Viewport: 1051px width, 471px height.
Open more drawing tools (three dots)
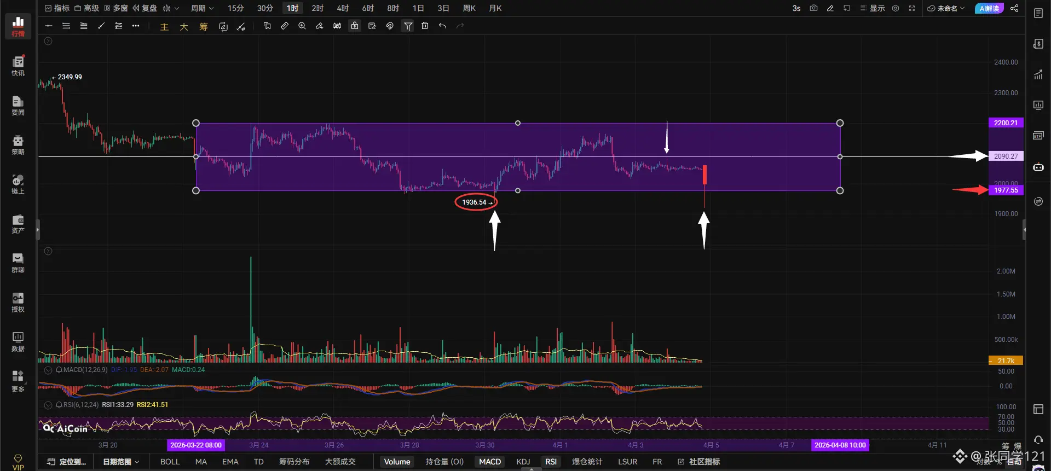136,26
